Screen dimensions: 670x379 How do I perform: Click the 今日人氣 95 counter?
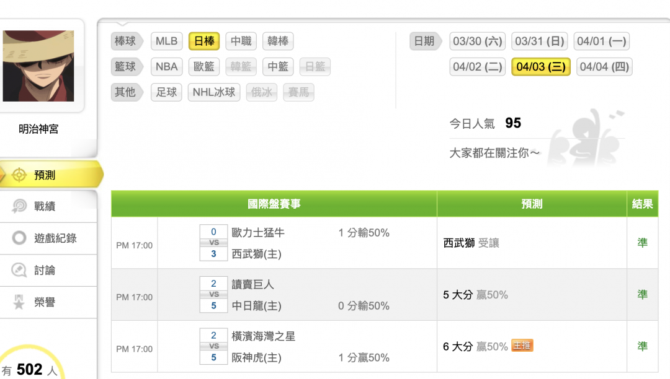click(485, 123)
